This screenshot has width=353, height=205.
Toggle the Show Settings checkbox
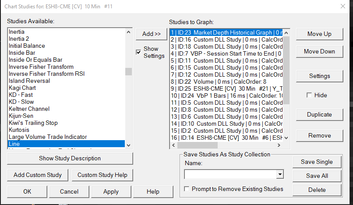coord(138,52)
